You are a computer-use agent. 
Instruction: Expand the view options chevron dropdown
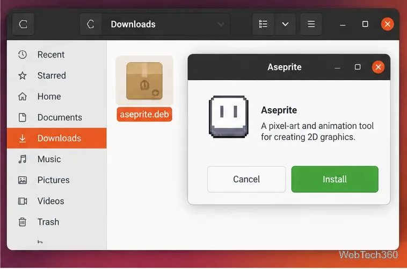[285, 24]
